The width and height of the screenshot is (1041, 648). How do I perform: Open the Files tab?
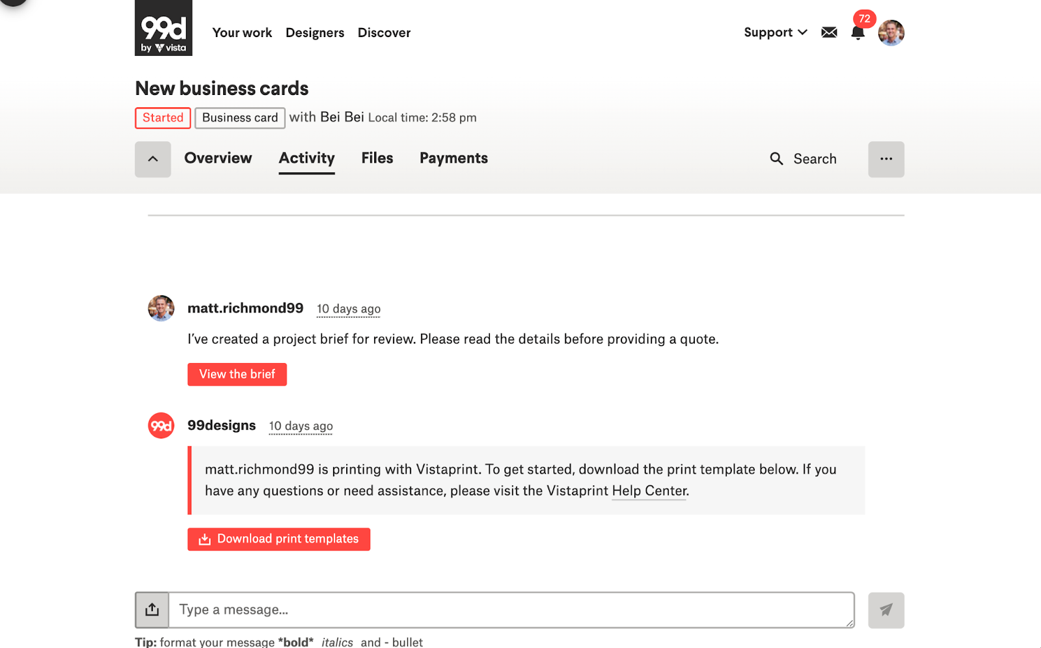pyautogui.click(x=377, y=158)
